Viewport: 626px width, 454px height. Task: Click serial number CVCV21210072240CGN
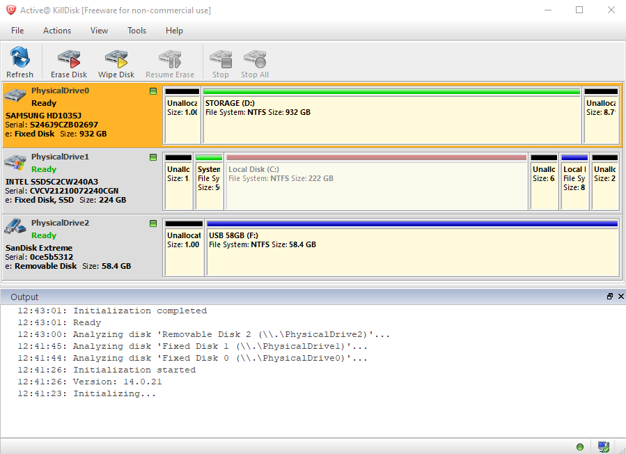[x=75, y=191]
